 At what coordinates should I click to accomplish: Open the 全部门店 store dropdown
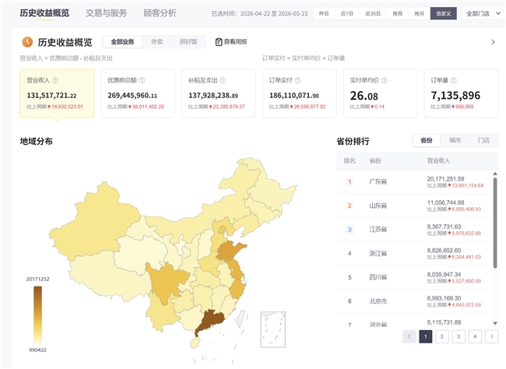483,13
